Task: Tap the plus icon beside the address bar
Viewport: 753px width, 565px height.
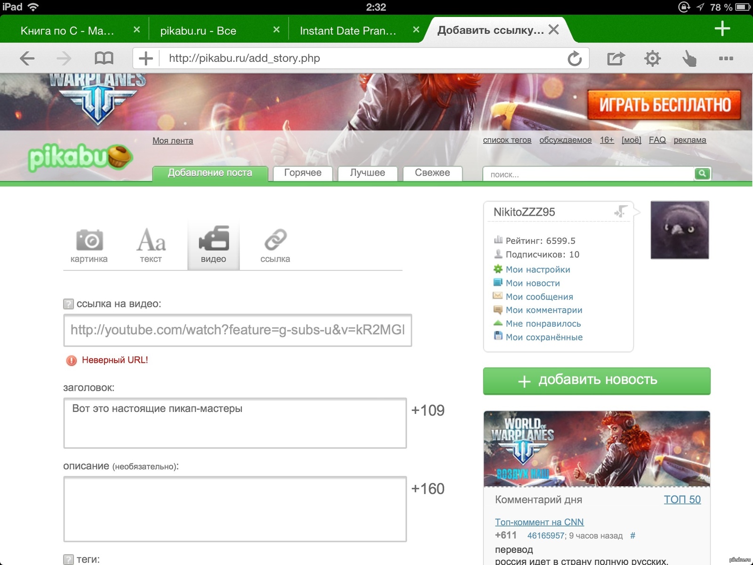Action: click(x=146, y=58)
